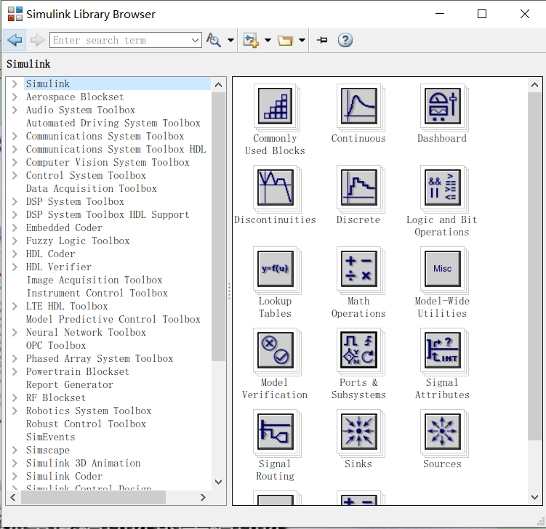This screenshot has width=546, height=529.
Task: Click the block pane scroll-up arrow
Action: [x=534, y=85]
